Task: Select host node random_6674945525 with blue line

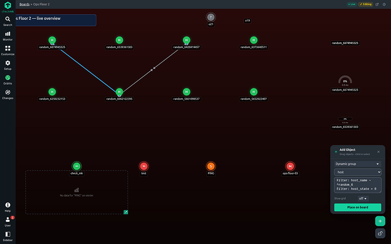Action: coord(52,40)
